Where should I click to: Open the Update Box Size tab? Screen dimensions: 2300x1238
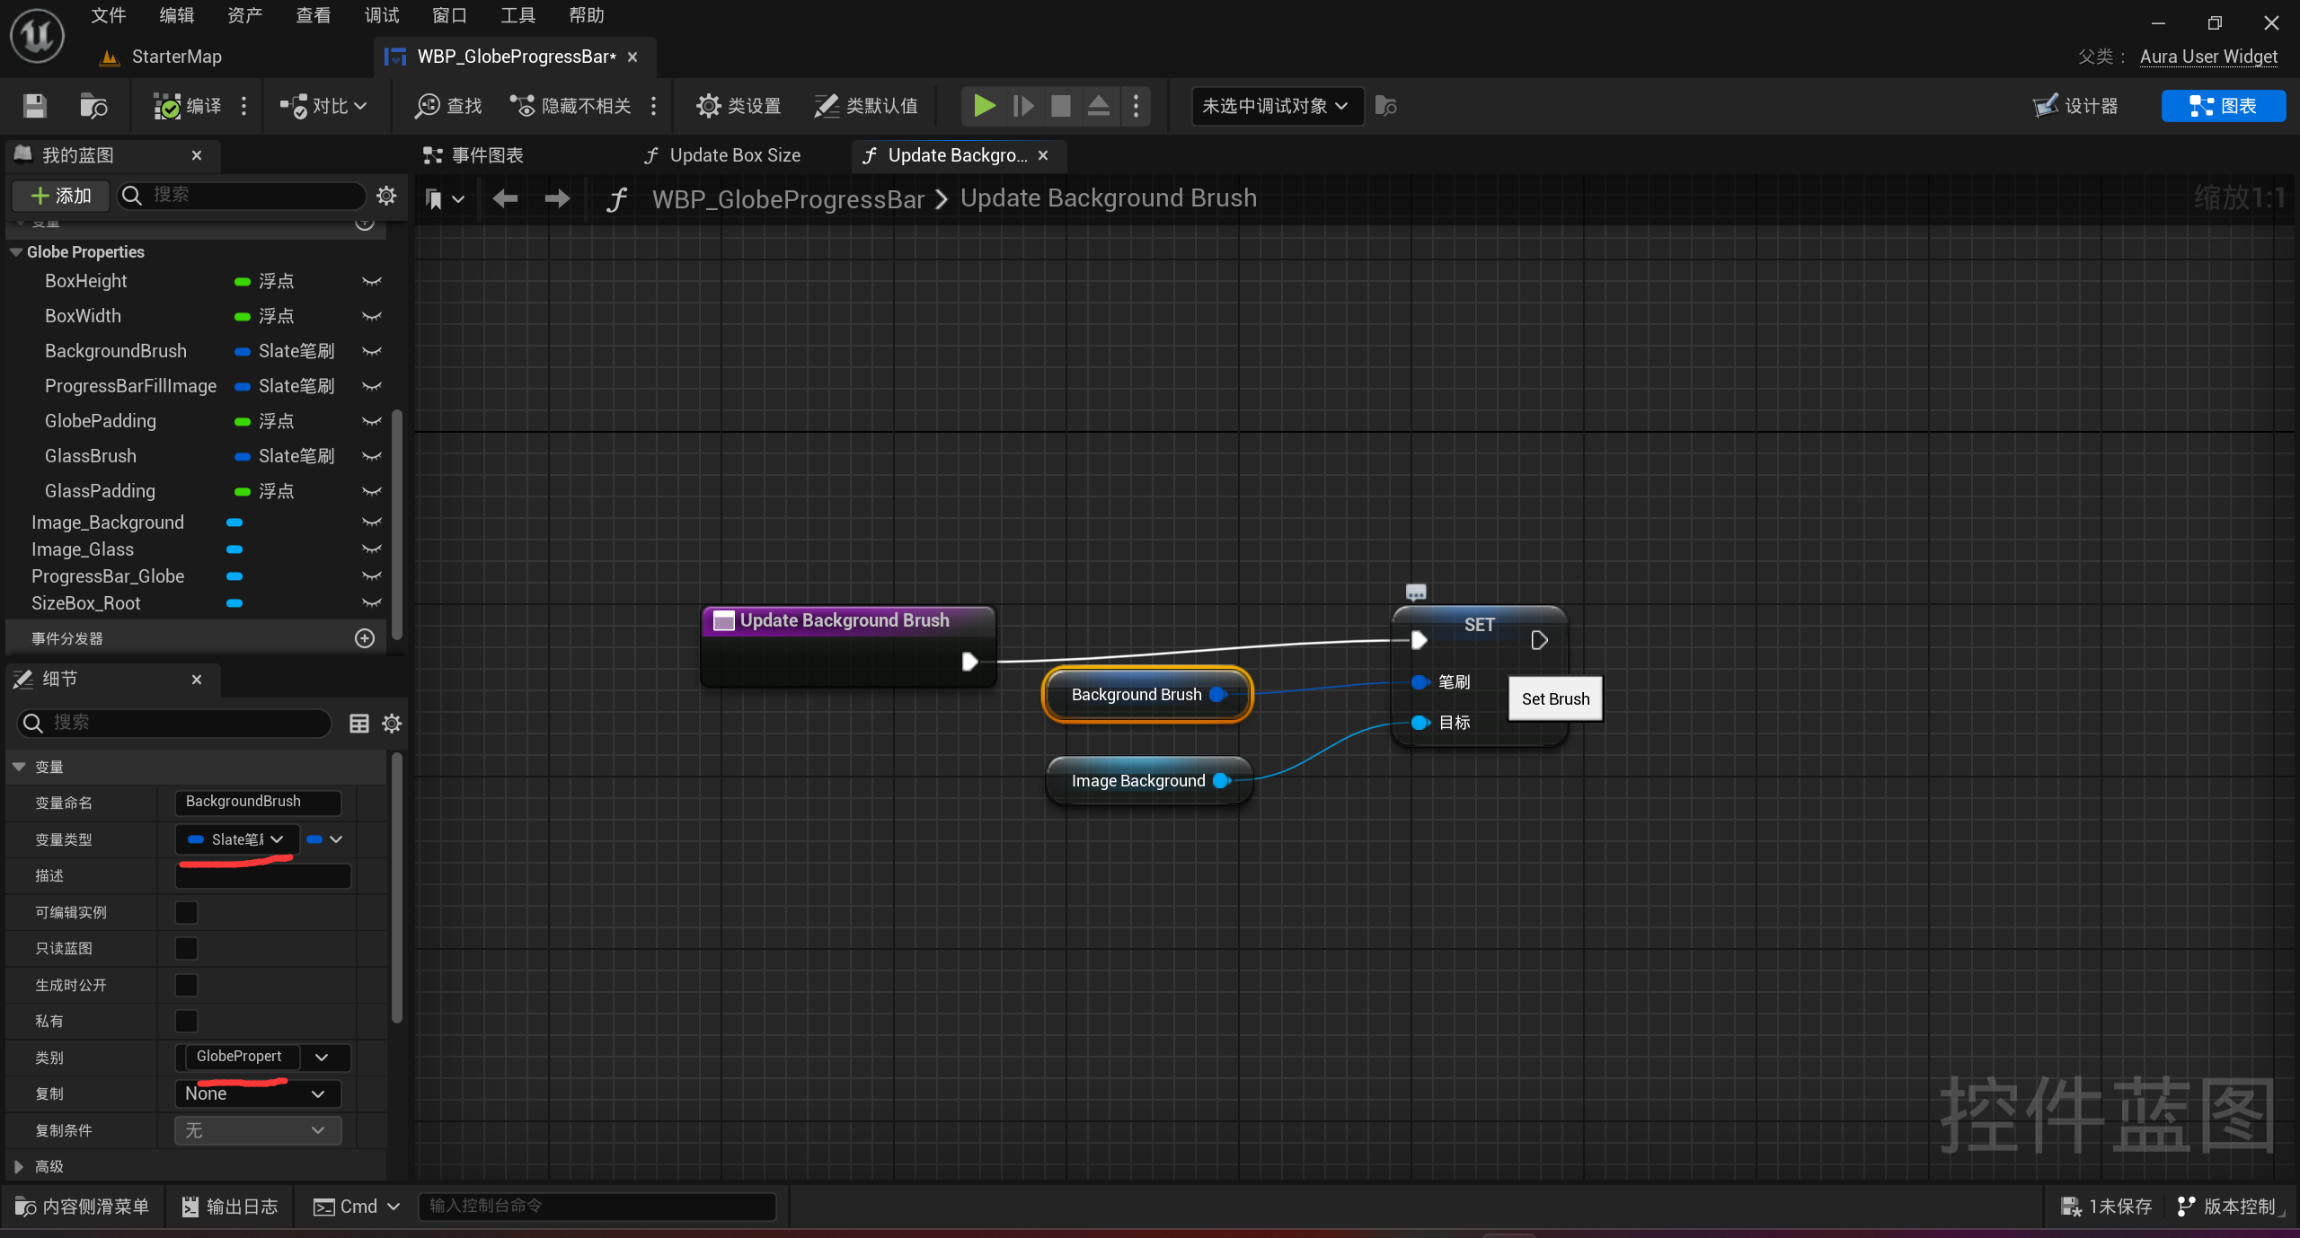723,155
